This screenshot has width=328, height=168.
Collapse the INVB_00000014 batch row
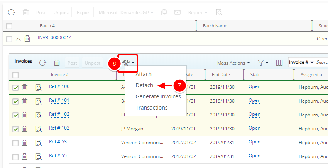click(19, 38)
